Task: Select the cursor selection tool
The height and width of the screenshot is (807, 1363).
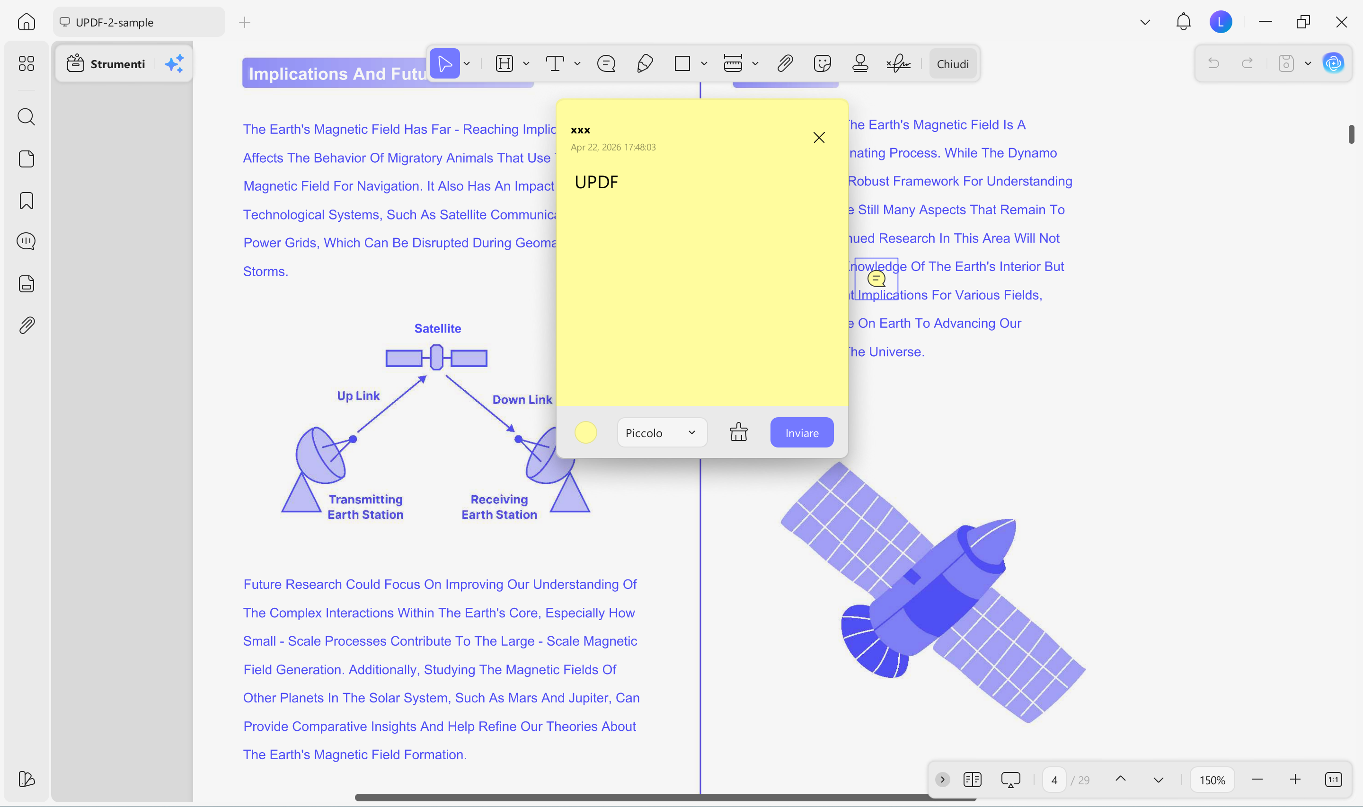Action: coord(444,64)
